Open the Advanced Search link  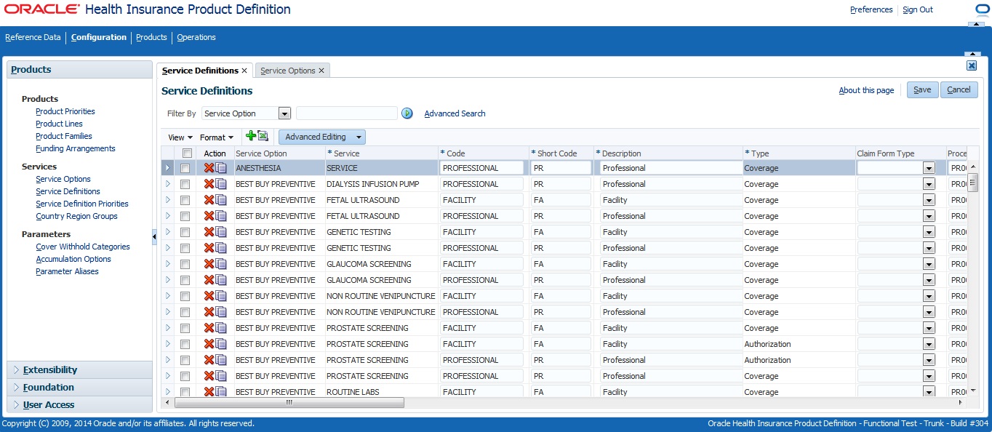pyautogui.click(x=455, y=113)
